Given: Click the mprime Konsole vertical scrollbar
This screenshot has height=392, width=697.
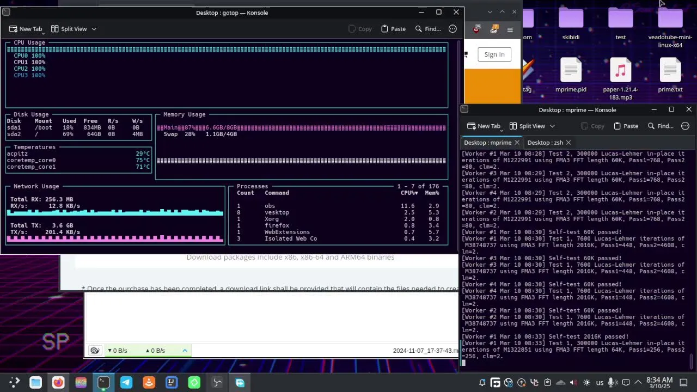Looking at the screenshot, I should (692, 360).
